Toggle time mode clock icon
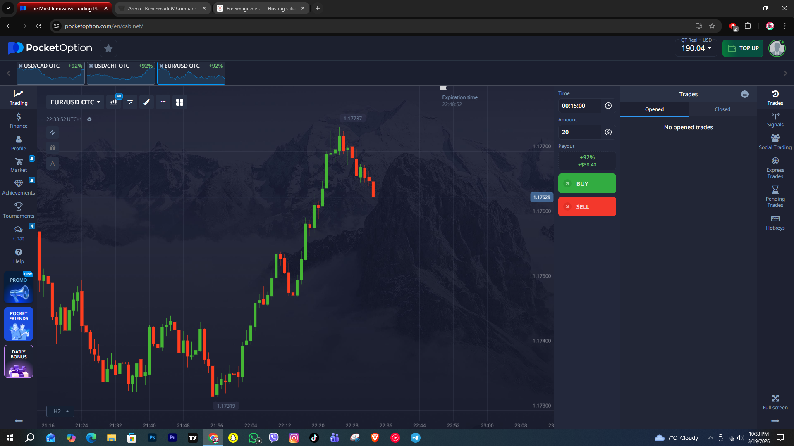 (608, 106)
